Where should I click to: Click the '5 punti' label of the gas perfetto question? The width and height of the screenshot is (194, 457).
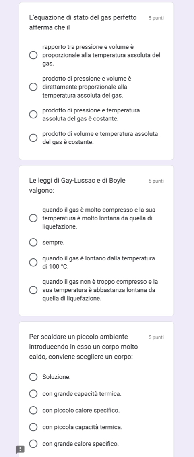click(156, 18)
